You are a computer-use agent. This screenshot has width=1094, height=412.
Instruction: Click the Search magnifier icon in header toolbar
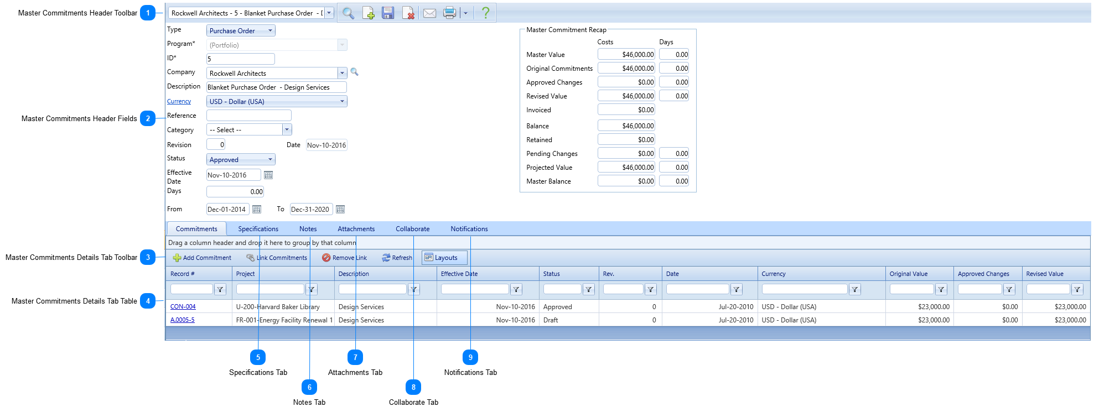coord(348,13)
